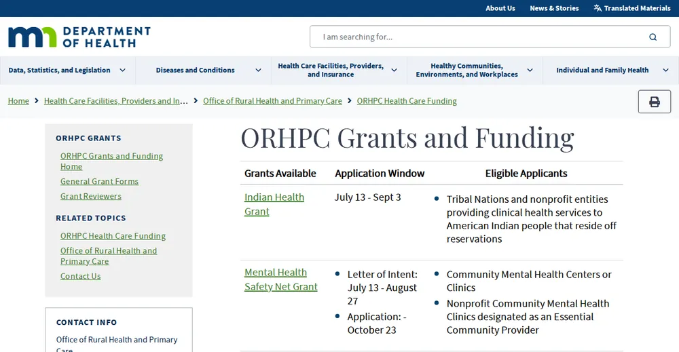This screenshot has height=352, width=679.
Task: Click "Application Window" column header
Action: coord(380,174)
